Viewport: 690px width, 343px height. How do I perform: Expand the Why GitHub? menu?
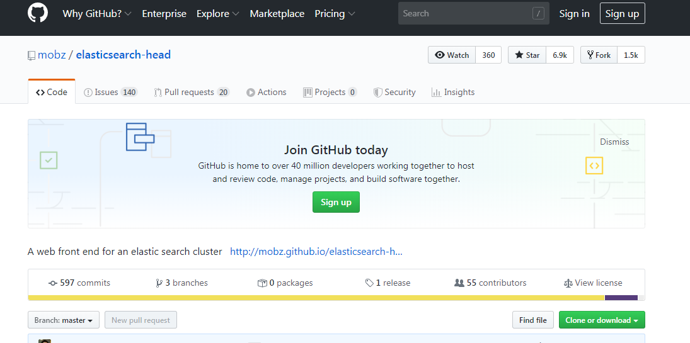pyautogui.click(x=97, y=14)
